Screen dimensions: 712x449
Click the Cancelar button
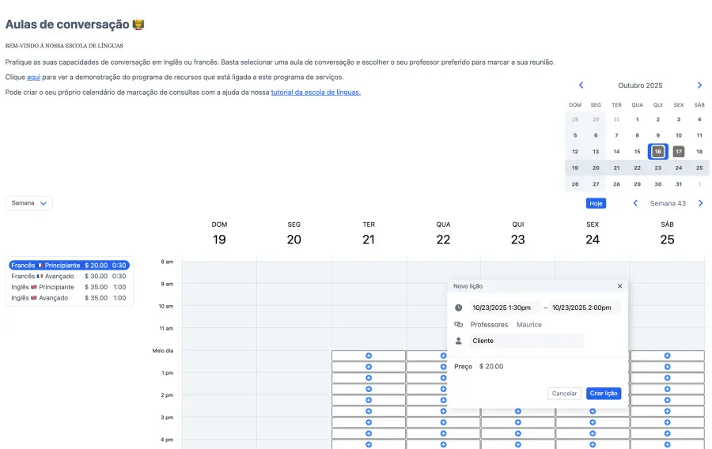564,393
